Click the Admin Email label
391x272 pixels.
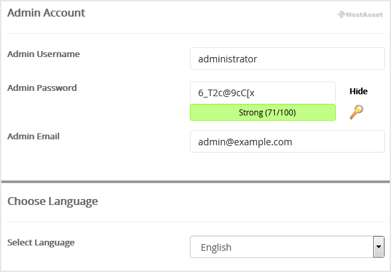click(x=33, y=137)
